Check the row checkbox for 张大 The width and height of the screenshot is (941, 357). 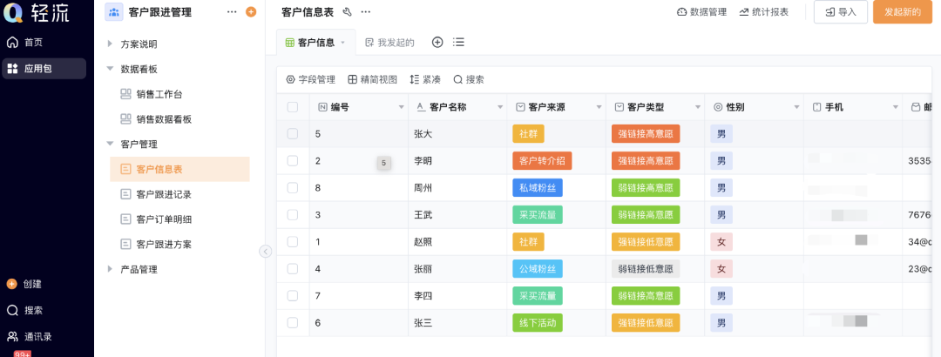293,134
